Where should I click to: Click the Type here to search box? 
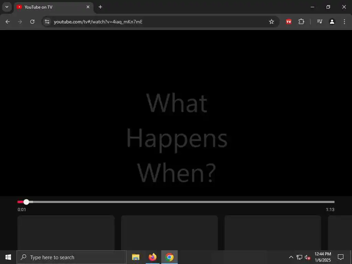point(71,257)
